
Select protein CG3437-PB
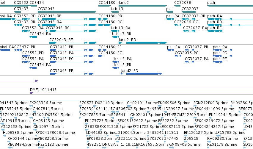tap(25, 47)
